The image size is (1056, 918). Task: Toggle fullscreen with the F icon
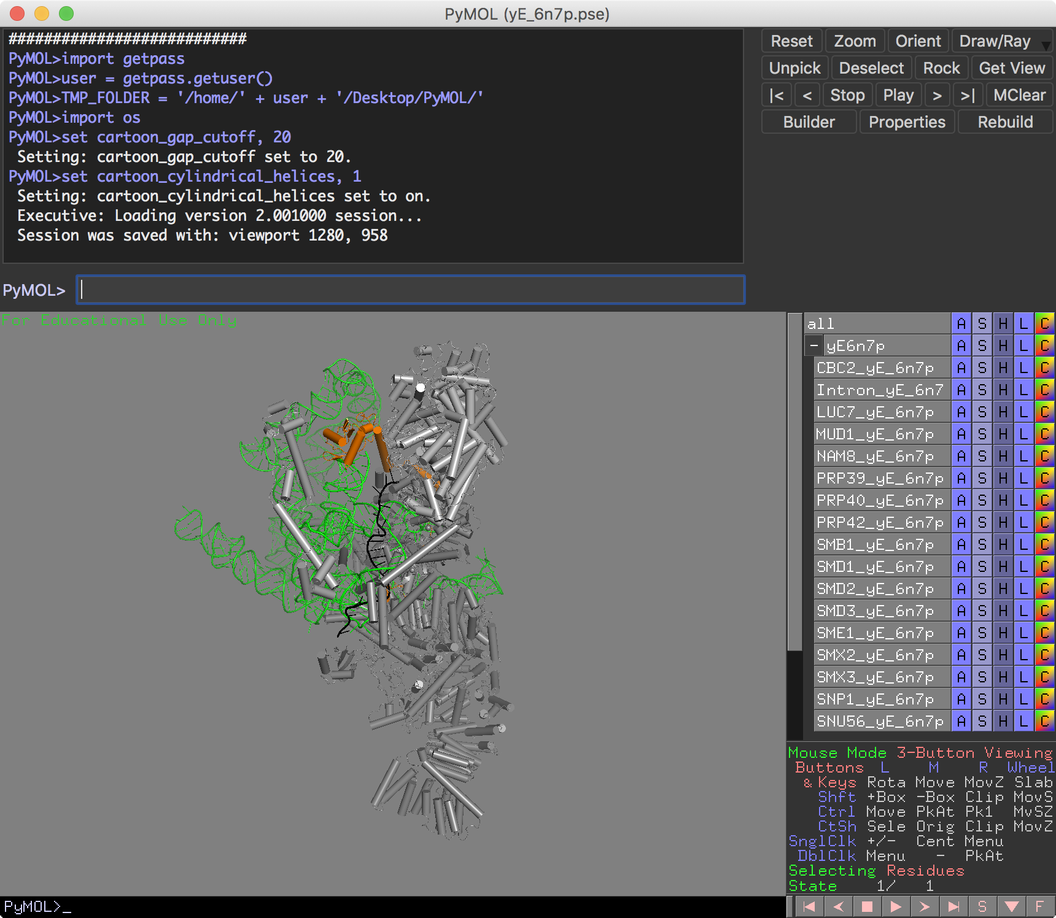click(x=1039, y=906)
